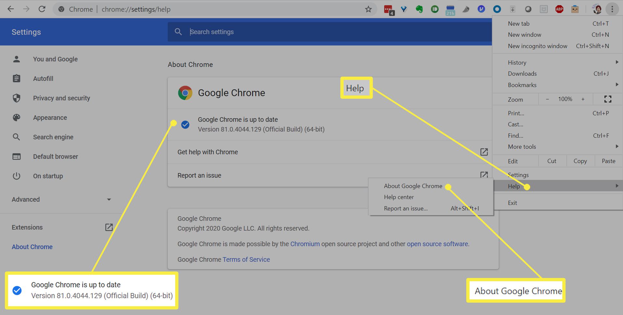Toggle fullscreen from the Zoom row

(608, 99)
